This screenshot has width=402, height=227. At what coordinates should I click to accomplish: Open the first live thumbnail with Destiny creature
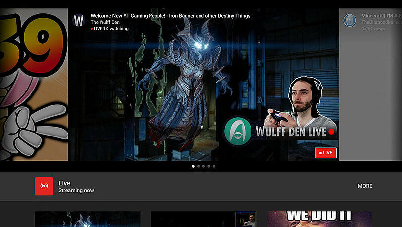tap(88, 219)
